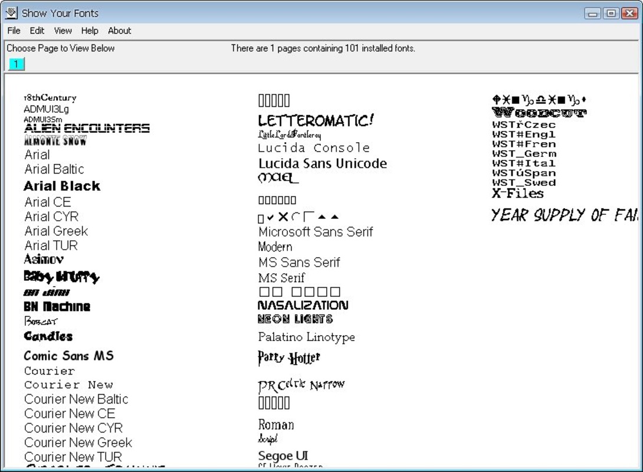643x472 pixels.
Task: Click the WST#Ital font entry
Action: (x=524, y=163)
